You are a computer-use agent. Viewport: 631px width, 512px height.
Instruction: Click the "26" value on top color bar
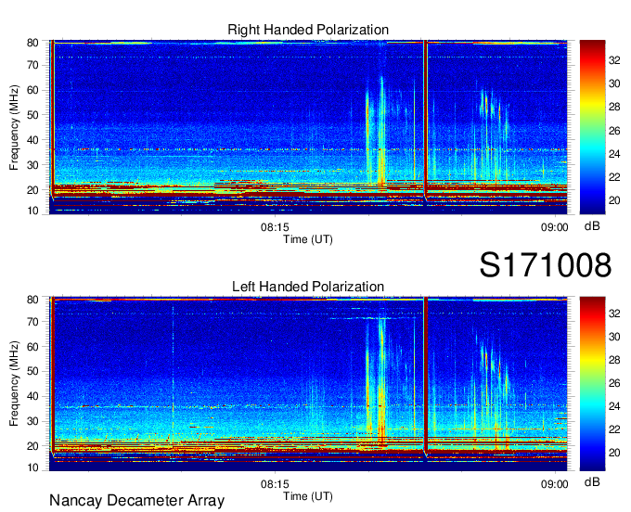pyautogui.click(x=614, y=131)
